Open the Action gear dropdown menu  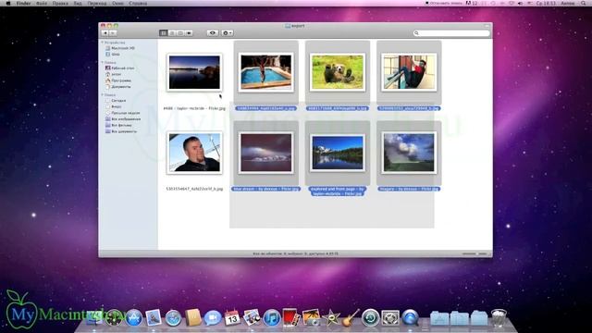click(x=227, y=33)
